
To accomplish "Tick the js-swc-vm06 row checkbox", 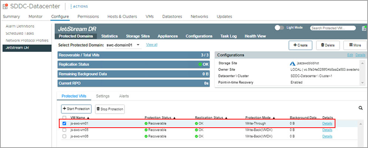I will (x=64, y=136).
